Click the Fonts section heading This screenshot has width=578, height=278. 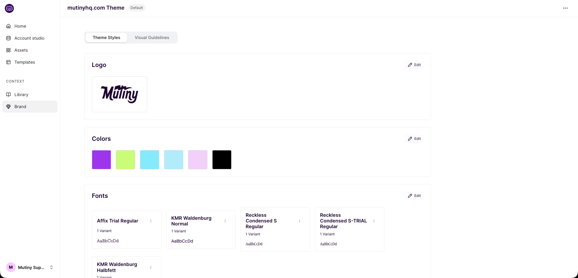(100, 196)
